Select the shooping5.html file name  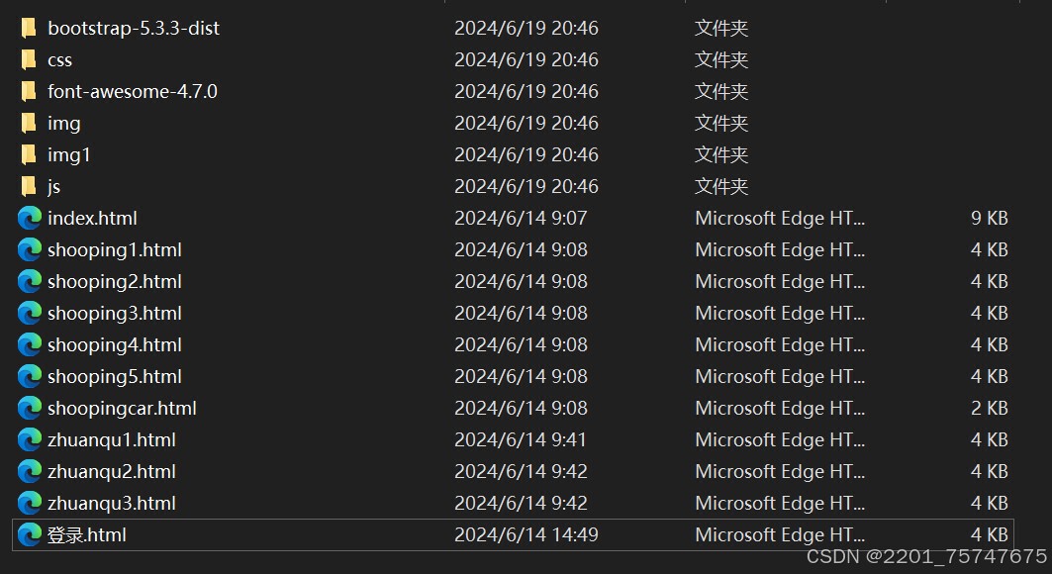pos(114,377)
